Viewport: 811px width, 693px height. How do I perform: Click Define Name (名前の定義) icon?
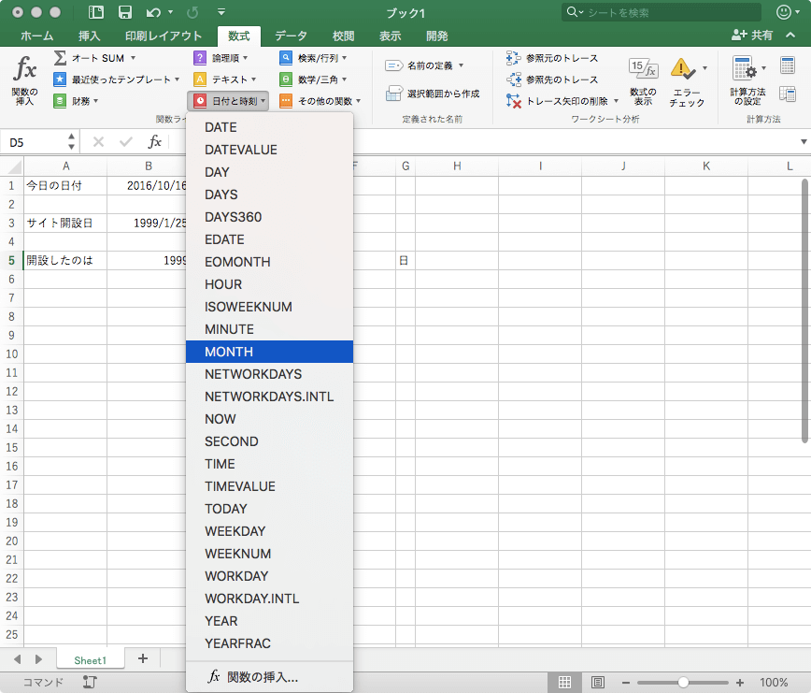[x=394, y=65]
